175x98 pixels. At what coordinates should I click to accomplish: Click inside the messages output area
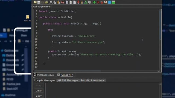(x=103, y=90)
